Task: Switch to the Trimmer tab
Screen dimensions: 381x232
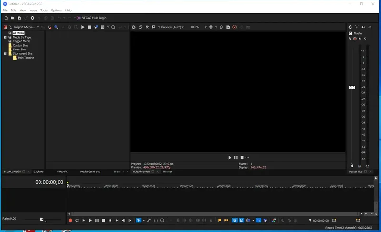Action: pyautogui.click(x=168, y=171)
